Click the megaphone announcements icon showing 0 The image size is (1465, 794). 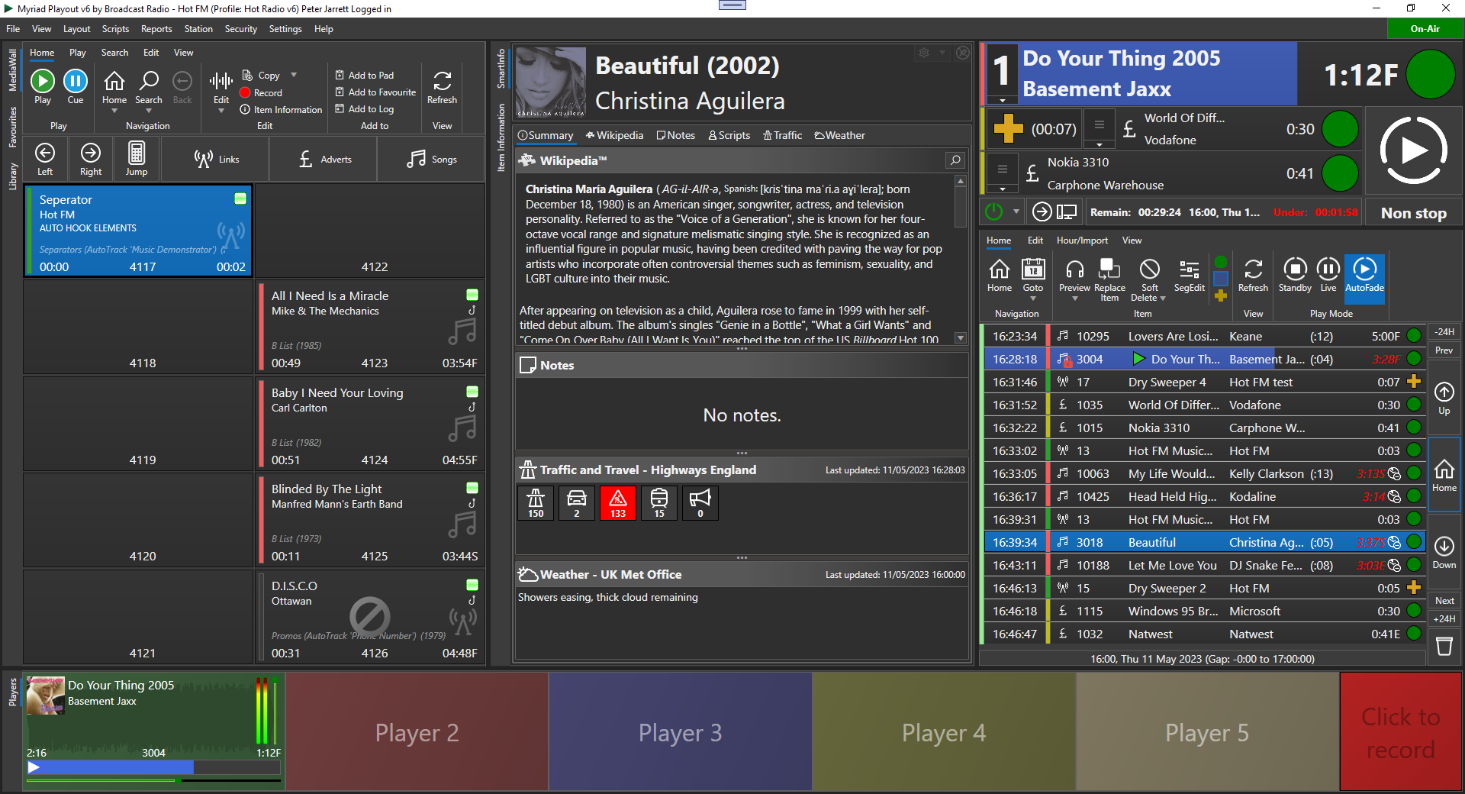700,503
